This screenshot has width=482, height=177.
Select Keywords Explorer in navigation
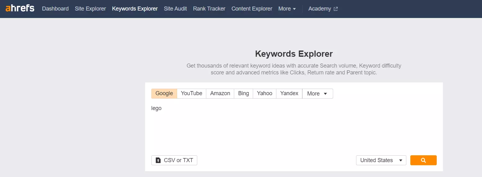[x=135, y=9]
